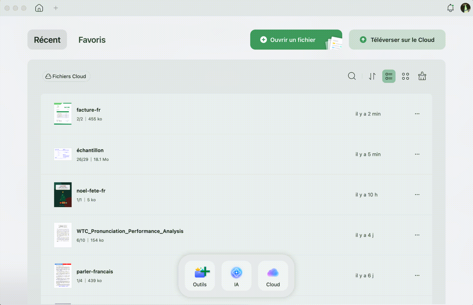
Task: Switch to the Favoris tab
Action: pos(92,40)
